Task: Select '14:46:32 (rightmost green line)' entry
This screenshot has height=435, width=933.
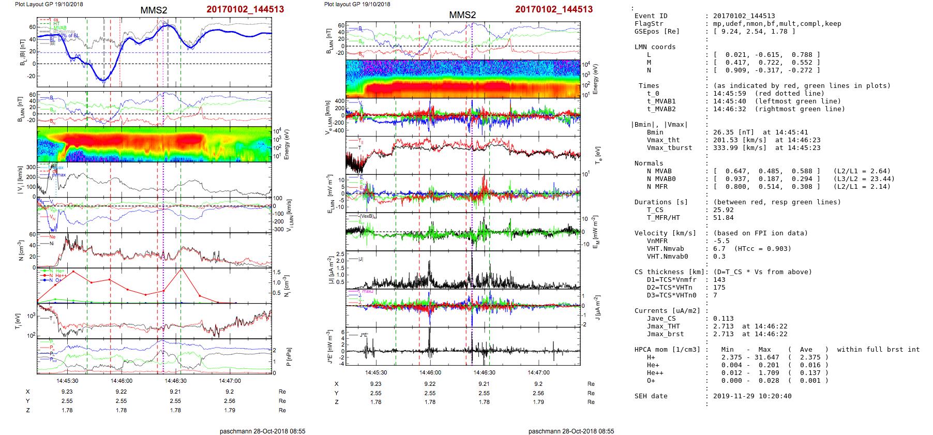Action: tap(779, 109)
